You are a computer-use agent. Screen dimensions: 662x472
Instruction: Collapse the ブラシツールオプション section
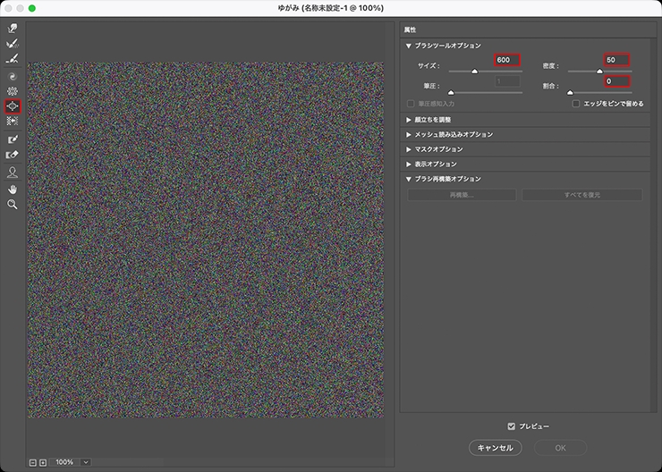point(409,45)
